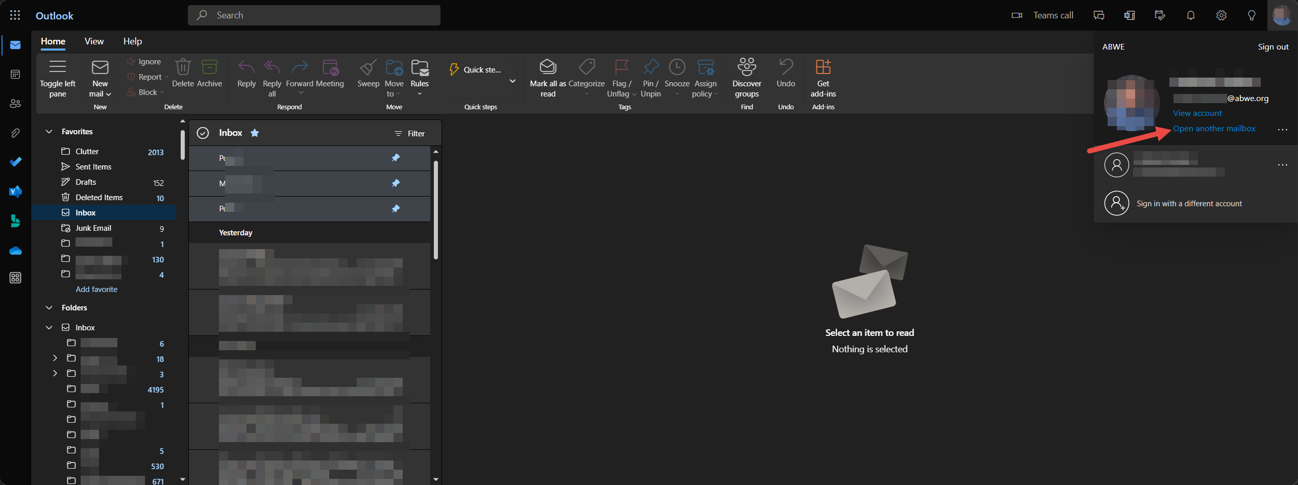The width and height of the screenshot is (1298, 485).
Task: Click message list vertical scrollbar
Action: [436, 210]
